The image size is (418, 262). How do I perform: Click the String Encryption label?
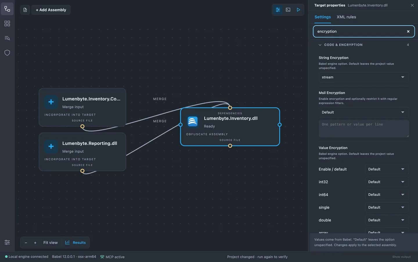[x=334, y=58]
